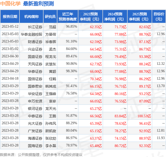
Task: Open the 长江证券 institution link
Action: point(35,27)
